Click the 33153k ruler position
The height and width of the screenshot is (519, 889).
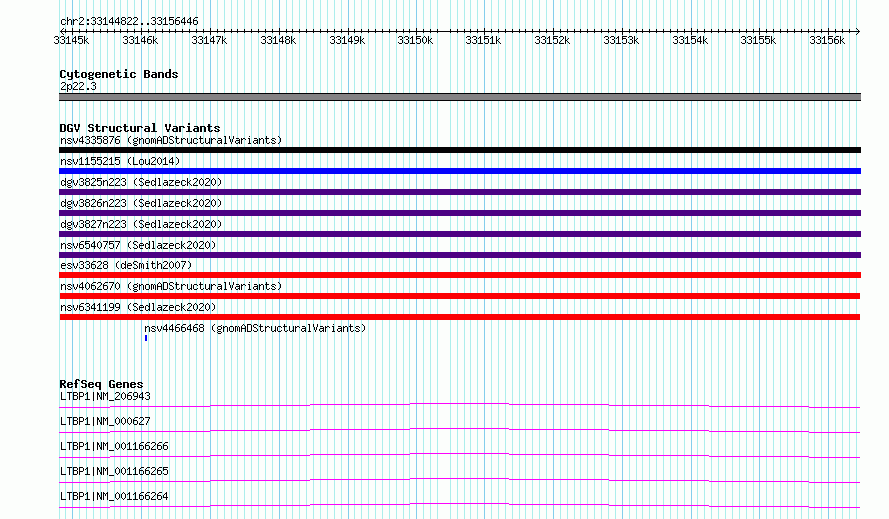tap(621, 40)
